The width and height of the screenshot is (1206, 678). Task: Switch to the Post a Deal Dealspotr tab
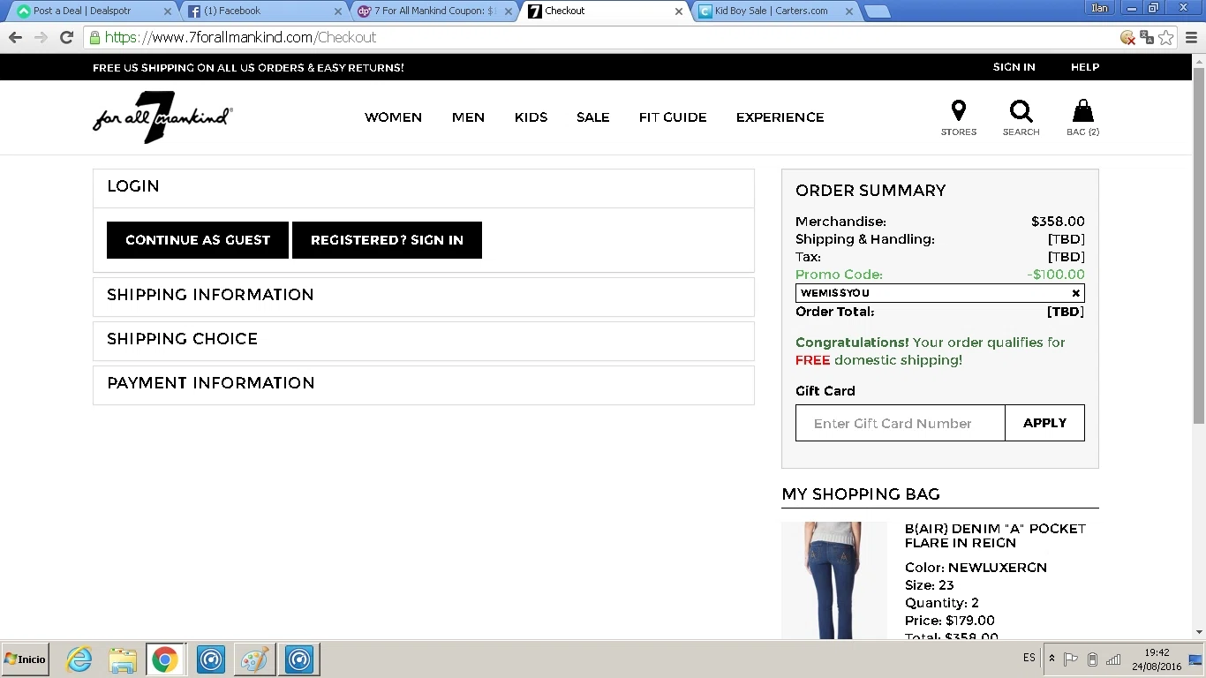click(92, 11)
